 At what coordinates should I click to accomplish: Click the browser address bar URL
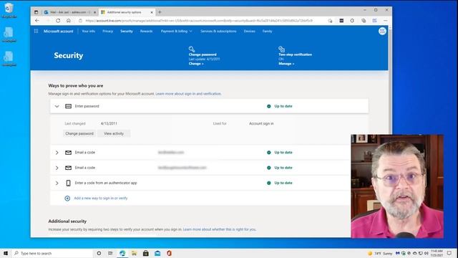[199, 21]
